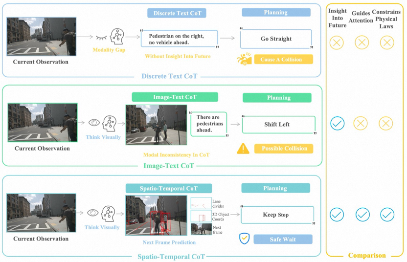The height and width of the screenshot is (262, 407).
Task: Click the Lane divider small thumbnail
Action: coord(201,203)
